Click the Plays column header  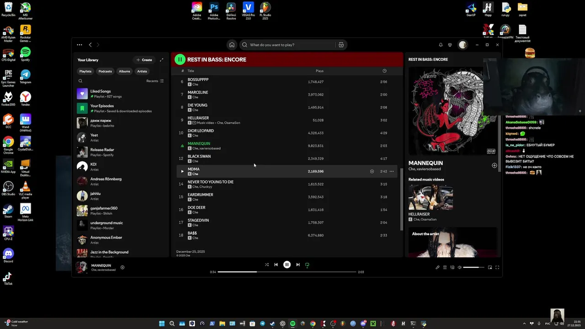[x=319, y=71]
